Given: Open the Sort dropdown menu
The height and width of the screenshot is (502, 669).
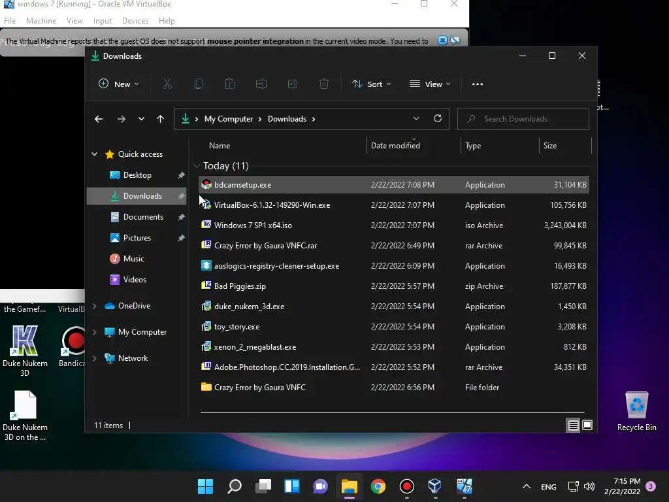Looking at the screenshot, I should pyautogui.click(x=371, y=84).
